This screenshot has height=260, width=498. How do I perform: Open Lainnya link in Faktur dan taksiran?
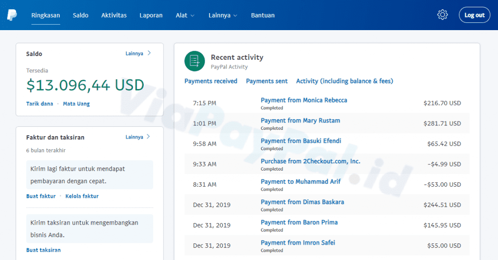(134, 137)
